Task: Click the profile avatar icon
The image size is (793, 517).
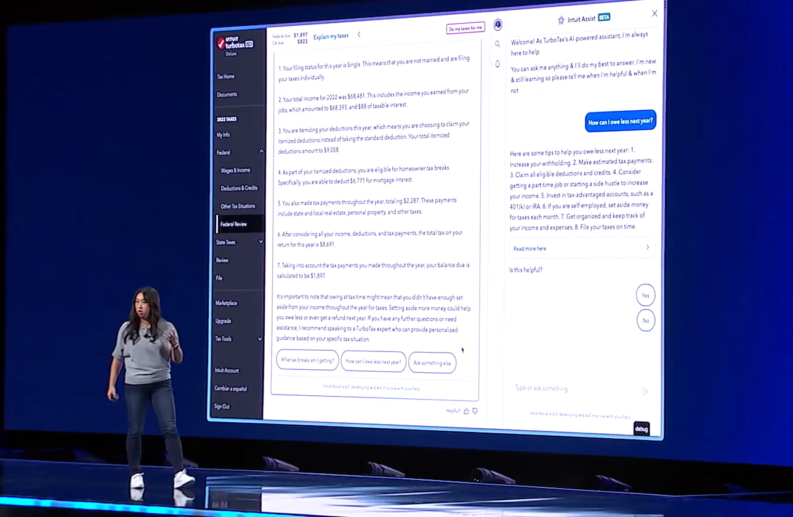Action: tap(497, 25)
